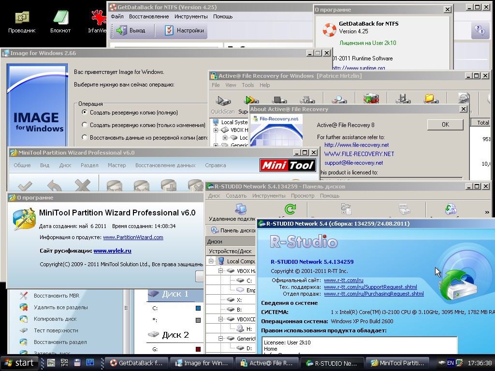The height and width of the screenshot is (371, 495).
Task: Expand R-STUDIO toolbar overflow chevron
Action: [x=487, y=212]
